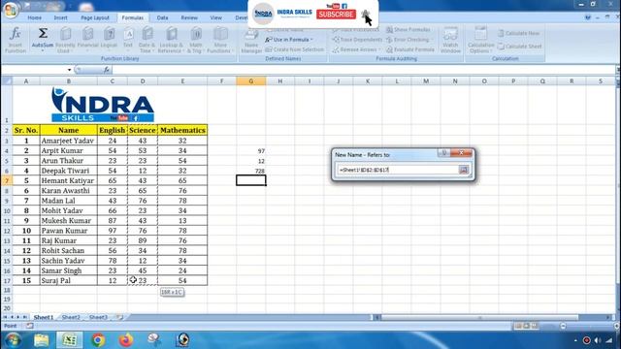
Task: Launch Firefox from taskbar
Action: pos(126,340)
